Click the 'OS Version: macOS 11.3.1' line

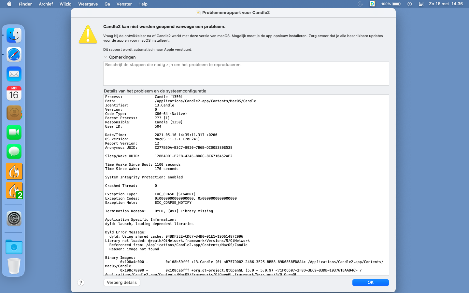click(x=152, y=139)
